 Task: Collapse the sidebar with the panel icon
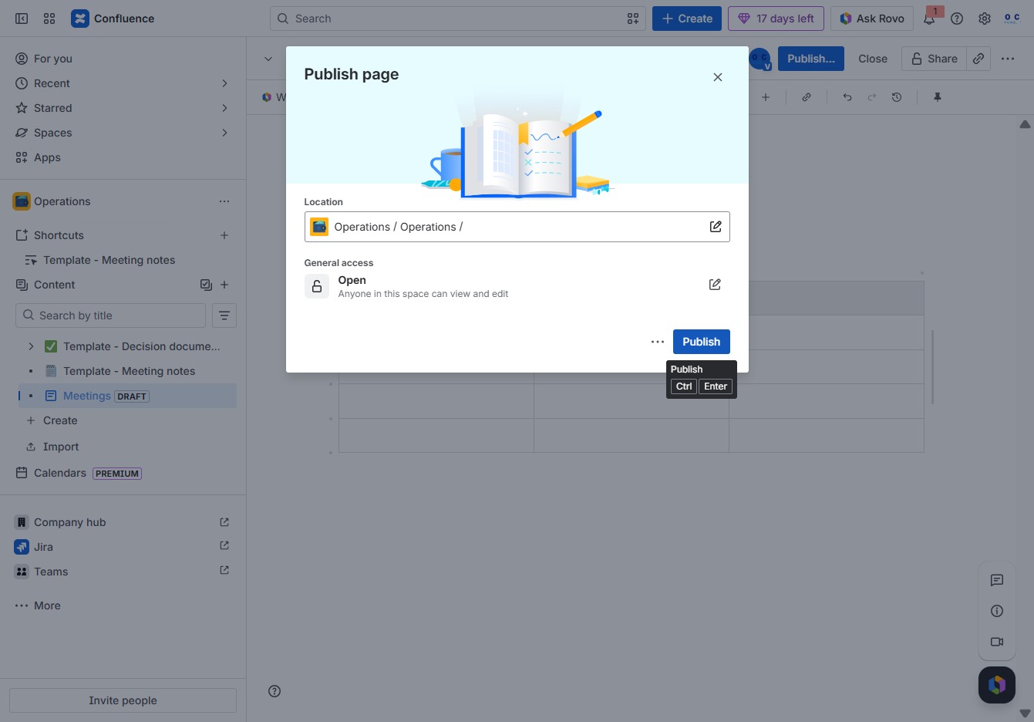click(x=22, y=19)
